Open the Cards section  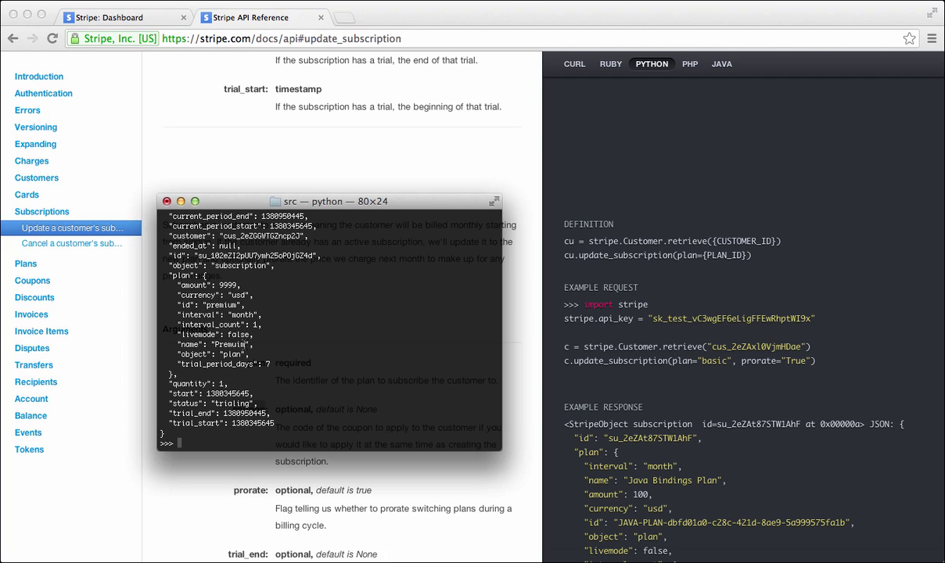pos(27,195)
